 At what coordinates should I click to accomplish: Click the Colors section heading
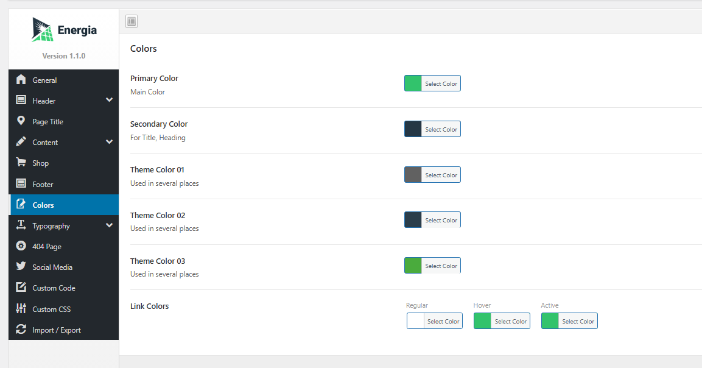[143, 48]
